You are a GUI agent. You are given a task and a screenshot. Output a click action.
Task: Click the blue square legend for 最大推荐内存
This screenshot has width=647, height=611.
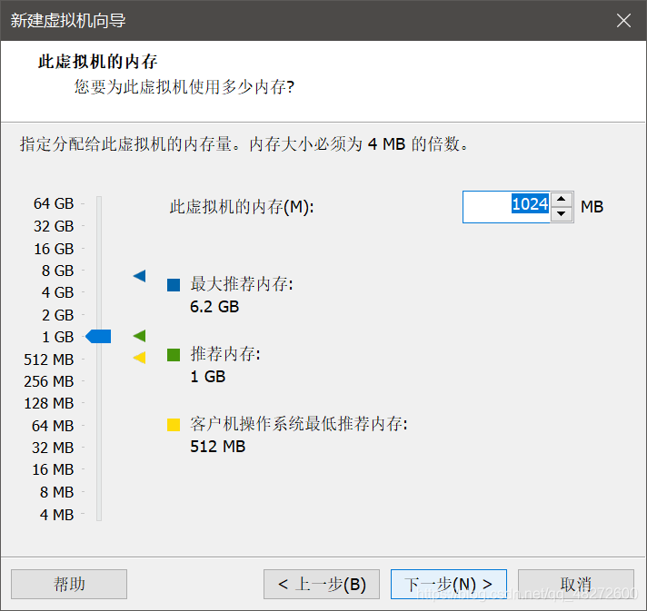point(174,285)
